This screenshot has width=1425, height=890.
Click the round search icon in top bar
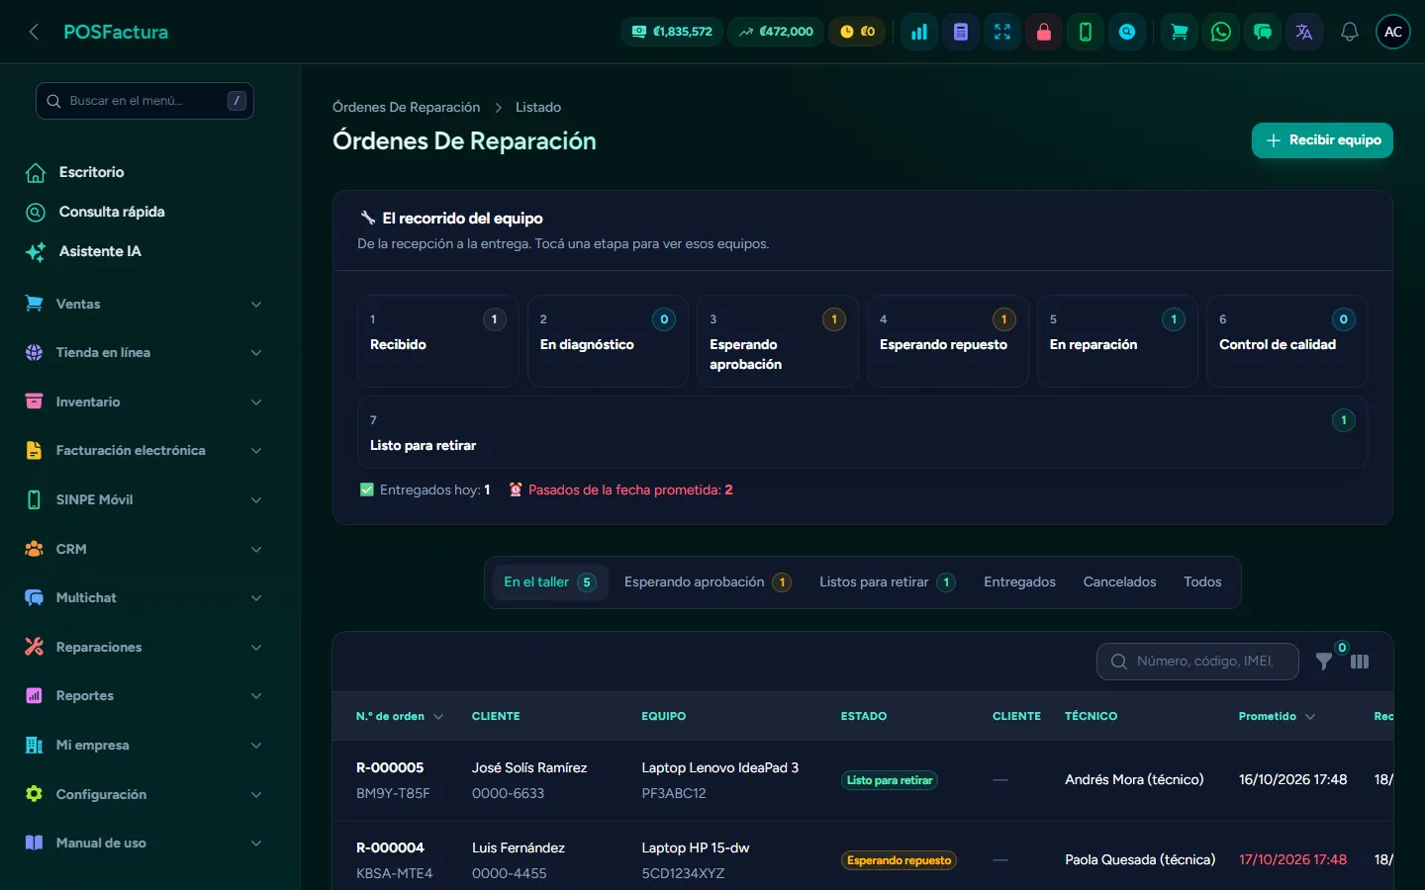pos(1127,32)
